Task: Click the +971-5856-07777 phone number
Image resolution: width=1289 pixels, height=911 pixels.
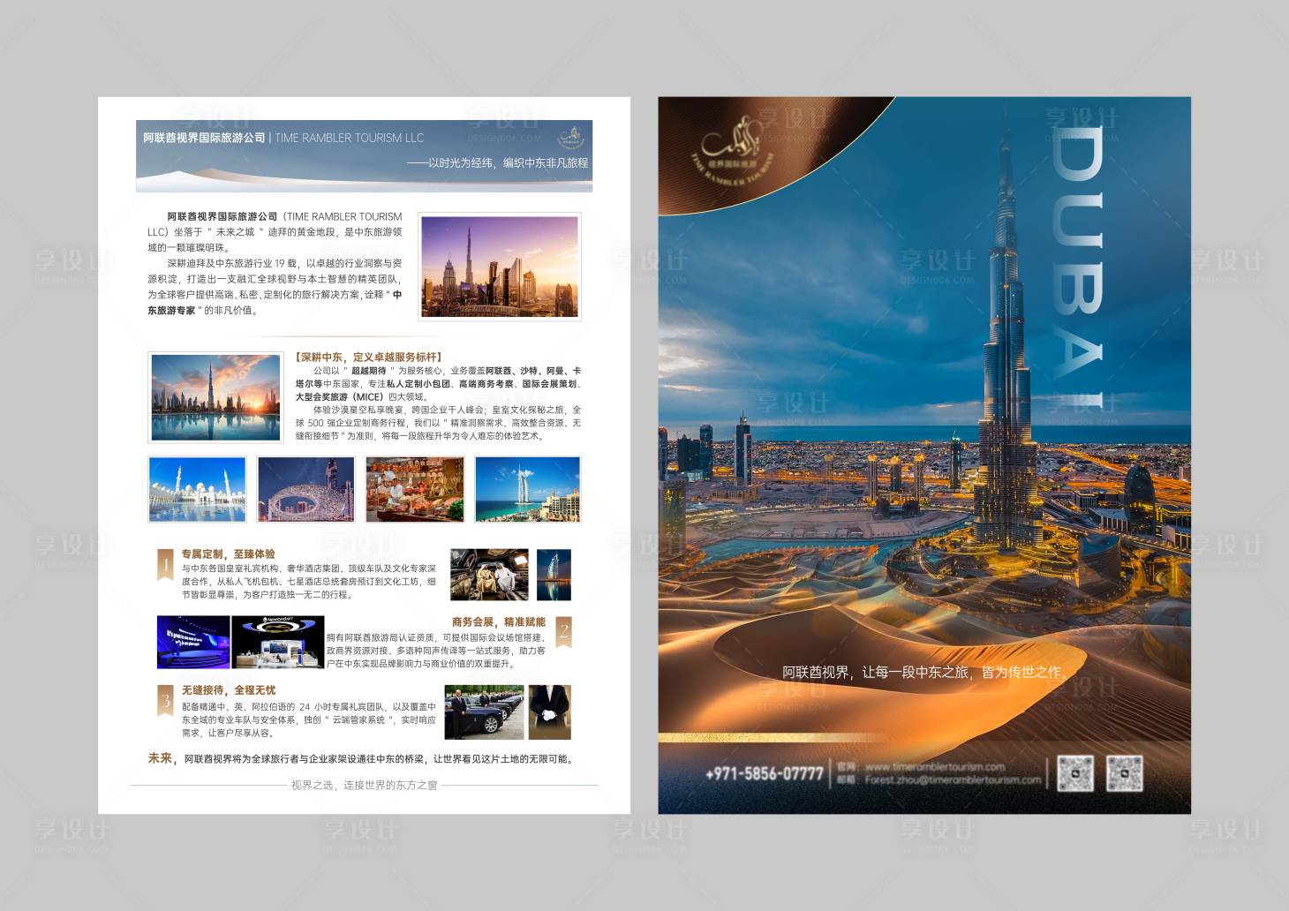Action: [764, 774]
